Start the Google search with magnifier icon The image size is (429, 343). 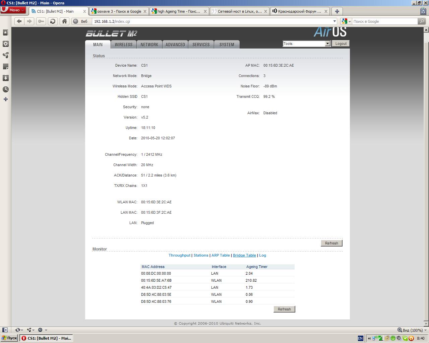click(422, 21)
